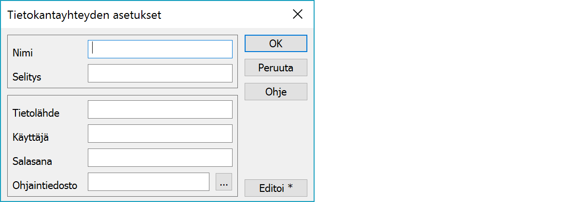The image size is (579, 202).
Task: Close the Tietokantayhteyden asetukset dialog
Action: [x=298, y=14]
